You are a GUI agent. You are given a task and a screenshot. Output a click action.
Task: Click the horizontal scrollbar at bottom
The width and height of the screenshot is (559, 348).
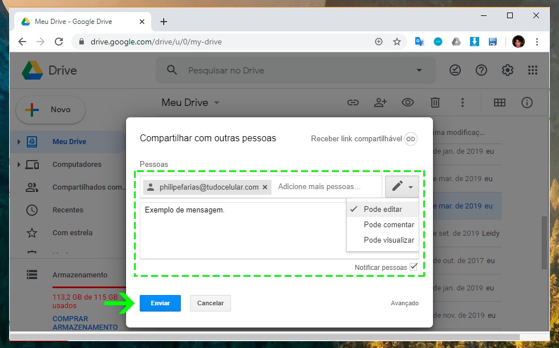[265, 337]
